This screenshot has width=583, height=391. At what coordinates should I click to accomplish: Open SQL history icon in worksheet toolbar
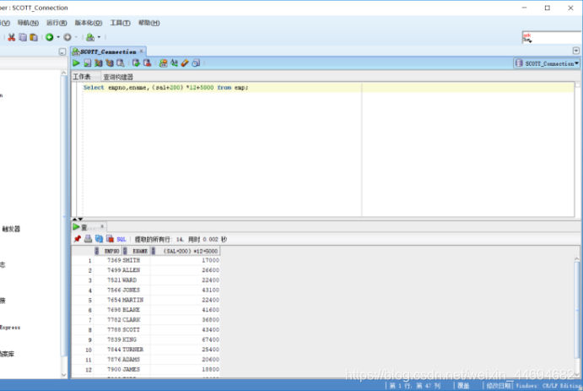click(196, 62)
